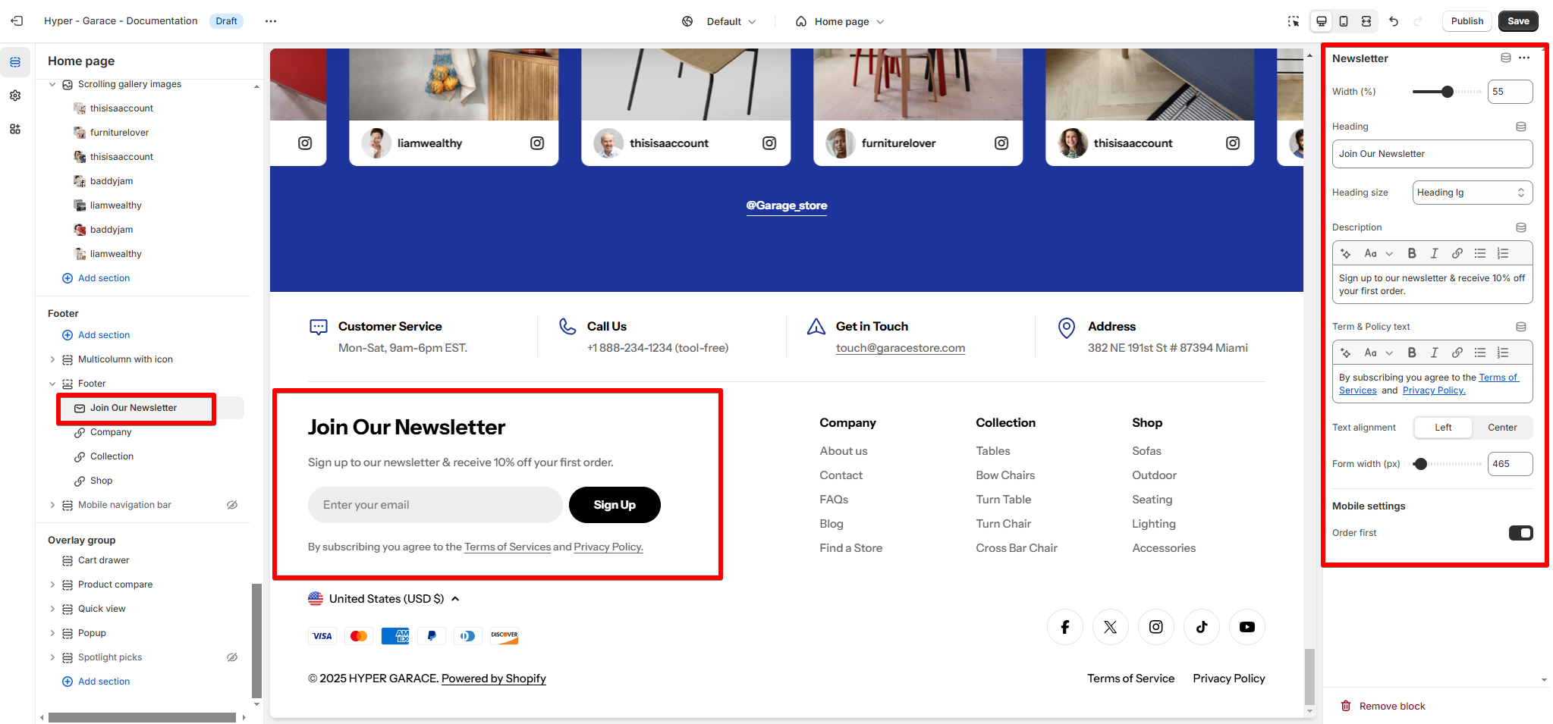
Task: Show the hidden Mobile navigation bar section
Action: click(232, 505)
